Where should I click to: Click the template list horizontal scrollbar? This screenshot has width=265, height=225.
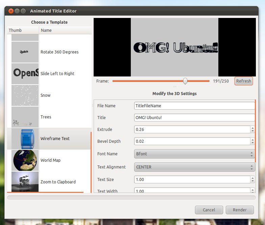coord(45,192)
